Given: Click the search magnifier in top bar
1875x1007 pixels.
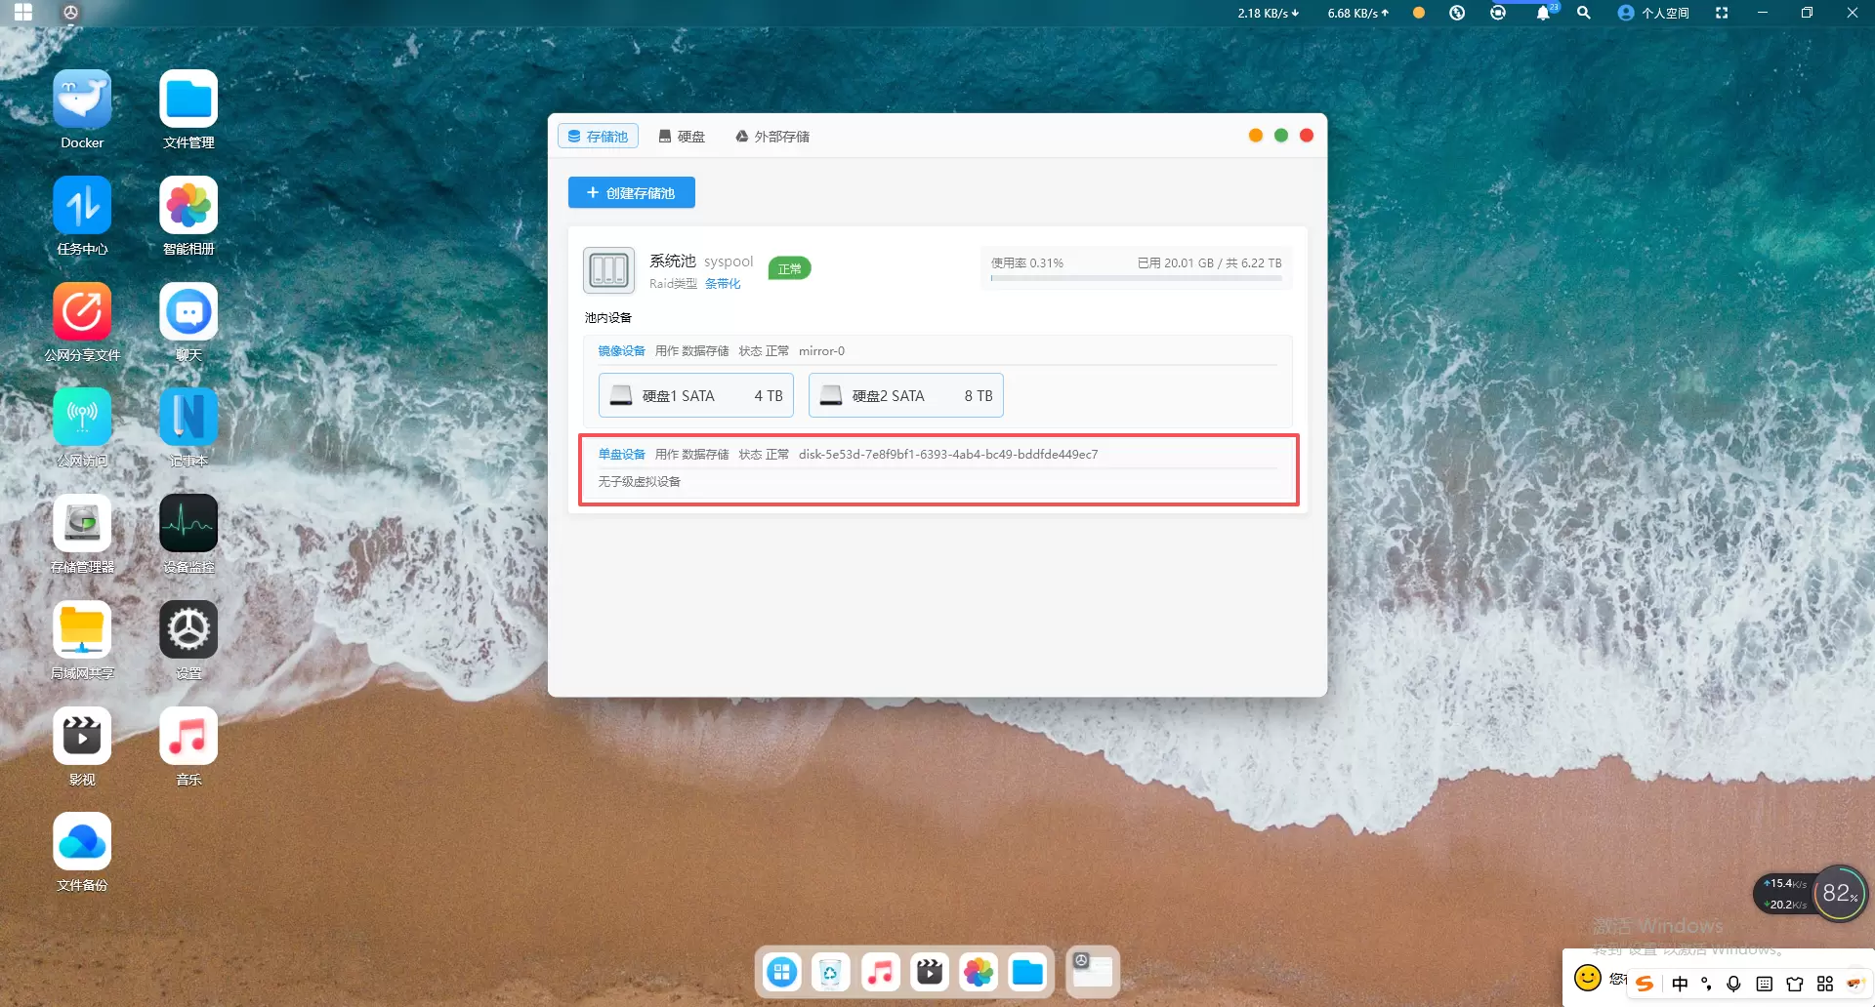Looking at the screenshot, I should tap(1584, 13).
